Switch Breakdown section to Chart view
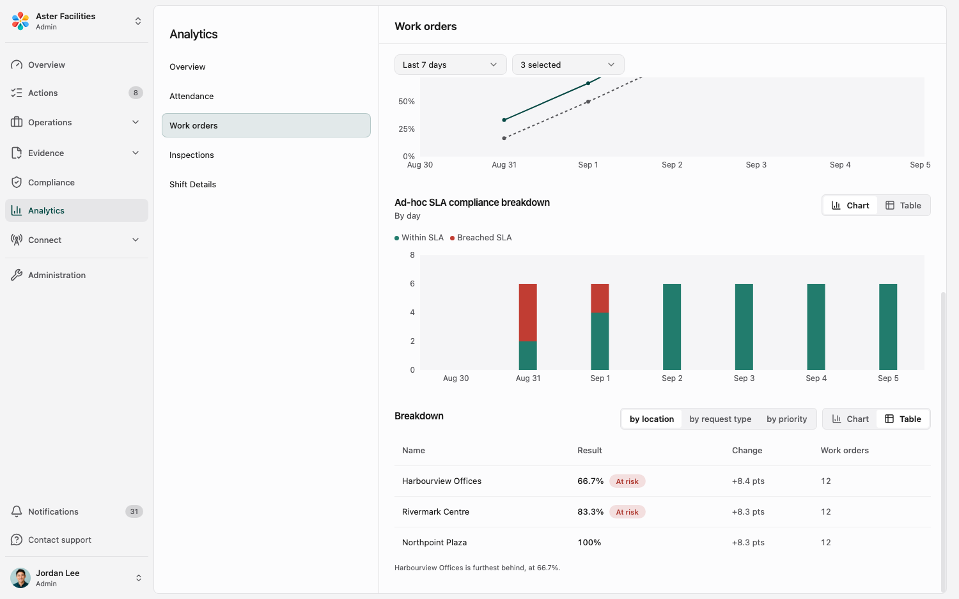The width and height of the screenshot is (959, 599). (x=850, y=419)
